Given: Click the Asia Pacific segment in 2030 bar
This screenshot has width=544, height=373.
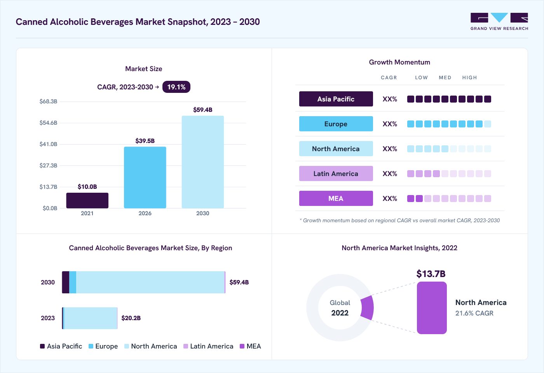Looking at the screenshot, I should click(66, 282).
